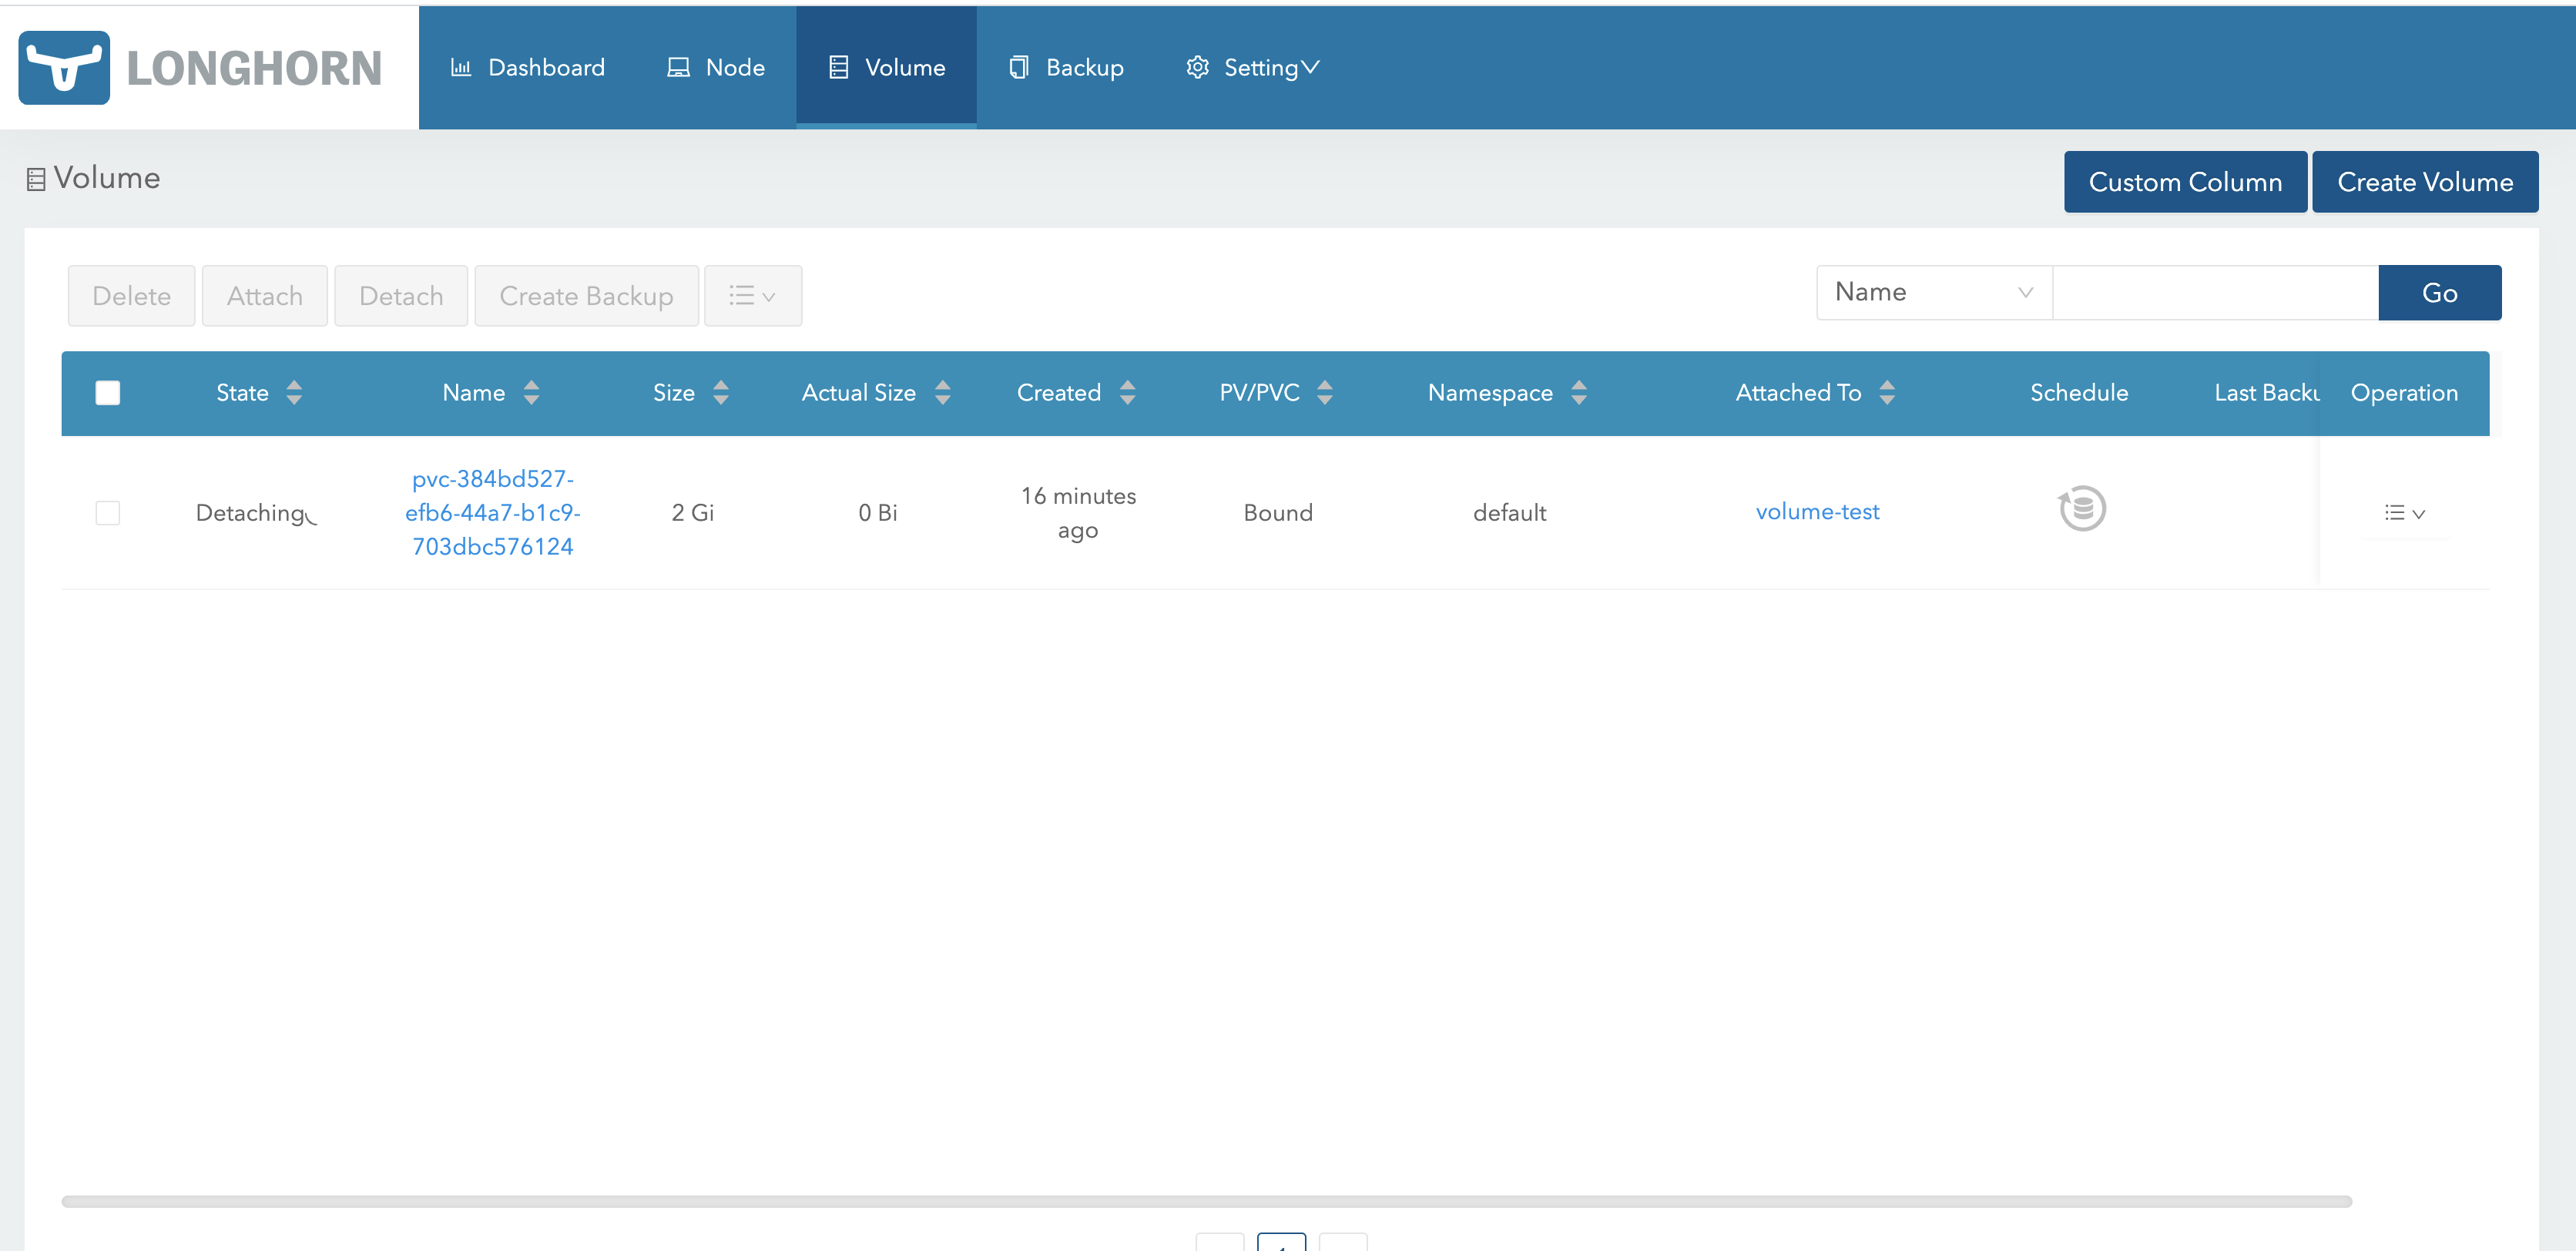The image size is (2576, 1251).
Task: Open the volume-test attached link
Action: point(1817,512)
